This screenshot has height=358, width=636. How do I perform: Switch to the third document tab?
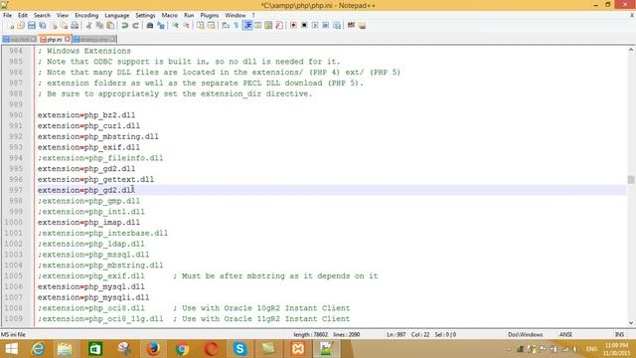(94, 40)
